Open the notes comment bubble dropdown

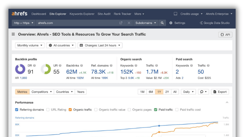(203, 92)
